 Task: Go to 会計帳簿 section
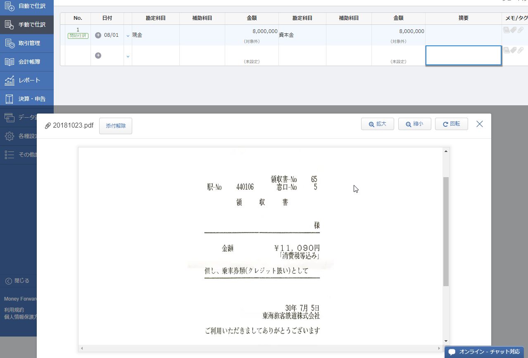click(27, 62)
